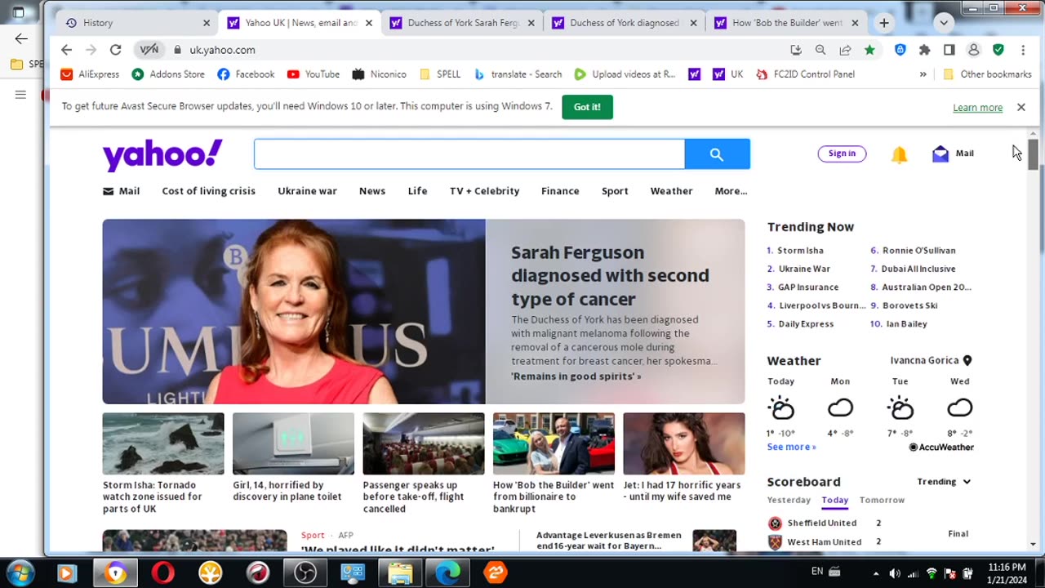Image resolution: width=1045 pixels, height=588 pixels.
Task: Select Tomorrow in the Scoreboard
Action: 882,500
